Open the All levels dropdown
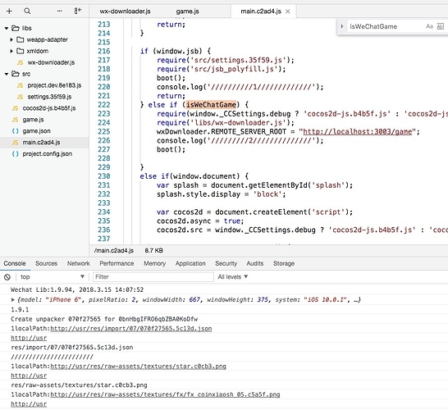448x410 pixels. click(232, 277)
